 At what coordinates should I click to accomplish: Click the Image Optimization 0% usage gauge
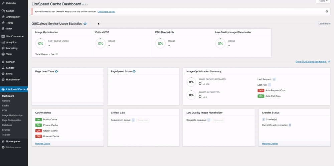[40, 43]
